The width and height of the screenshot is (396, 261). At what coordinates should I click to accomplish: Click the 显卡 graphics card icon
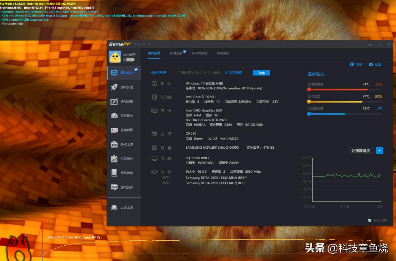tap(154, 110)
